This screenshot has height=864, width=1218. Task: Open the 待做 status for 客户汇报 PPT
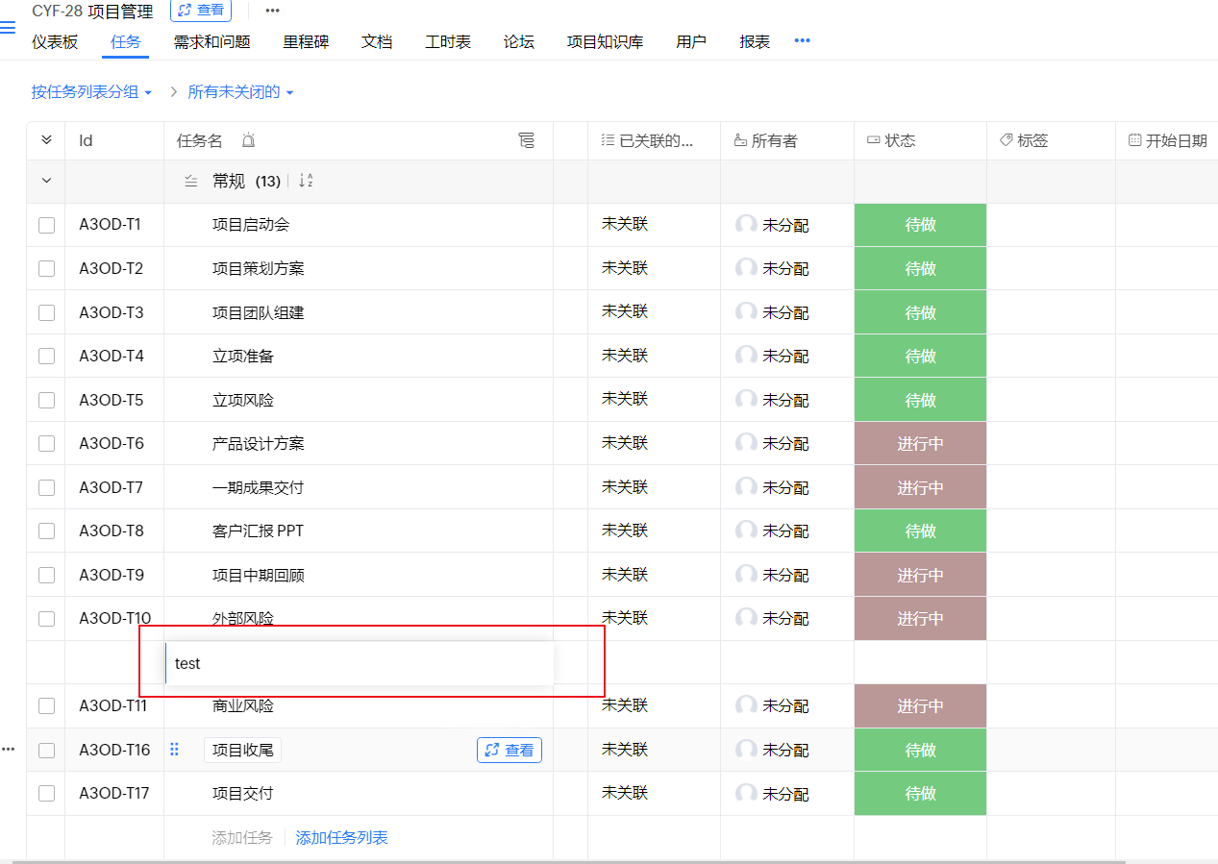pyautogui.click(x=920, y=531)
